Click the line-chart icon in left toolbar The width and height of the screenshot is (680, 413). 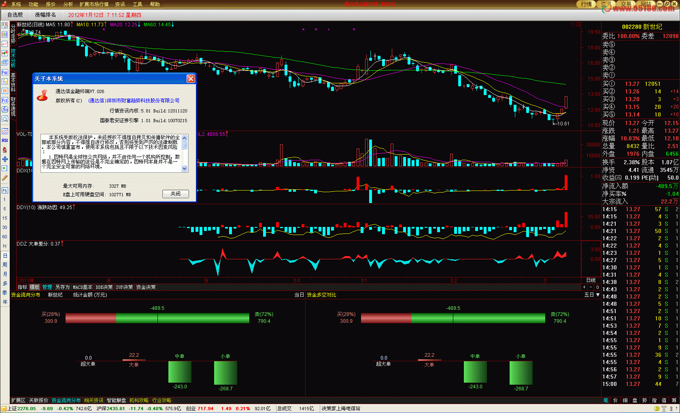pos(5,44)
